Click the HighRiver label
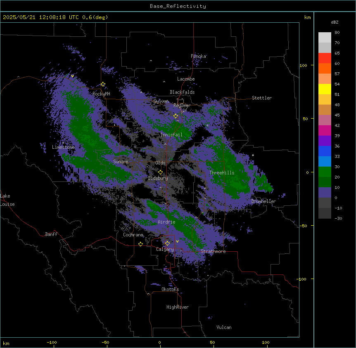This screenshot has width=356, height=348. click(x=178, y=307)
